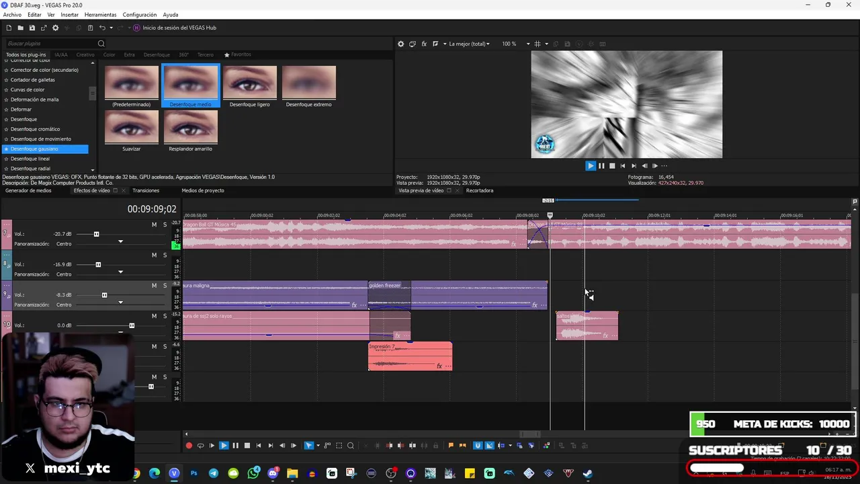Open the La mejor (total) preview quality dropdown

469,44
